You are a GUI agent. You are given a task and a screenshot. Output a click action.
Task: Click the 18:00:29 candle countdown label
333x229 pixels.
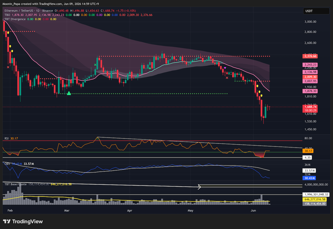[x=310, y=110]
